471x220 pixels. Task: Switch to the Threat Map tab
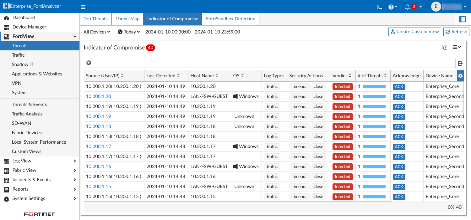click(x=127, y=19)
